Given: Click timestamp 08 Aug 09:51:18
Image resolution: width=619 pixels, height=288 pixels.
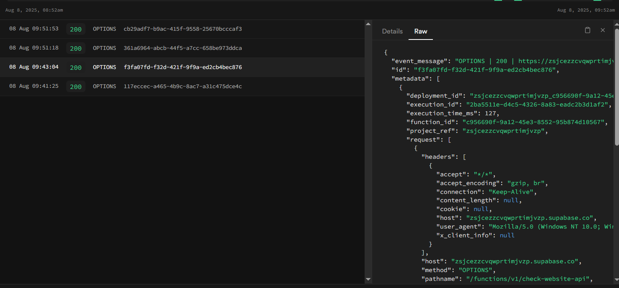Looking at the screenshot, I should (34, 48).
